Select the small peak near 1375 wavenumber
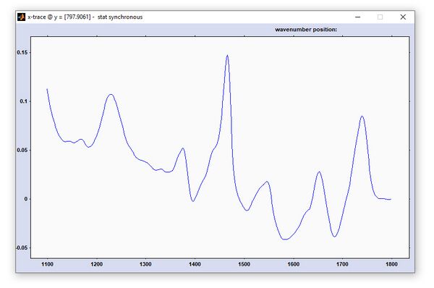434x288 pixels. tap(183, 148)
